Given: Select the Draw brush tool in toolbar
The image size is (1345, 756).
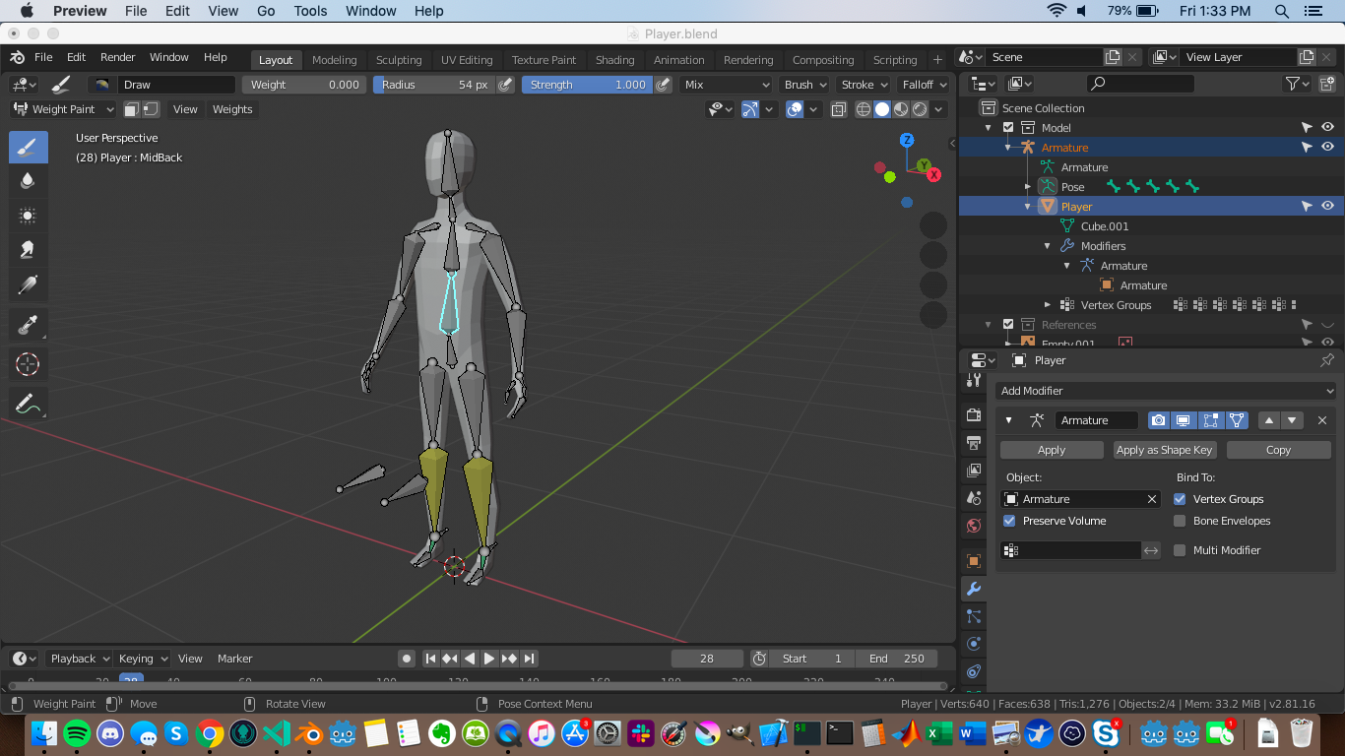Looking at the screenshot, I should (x=29, y=148).
